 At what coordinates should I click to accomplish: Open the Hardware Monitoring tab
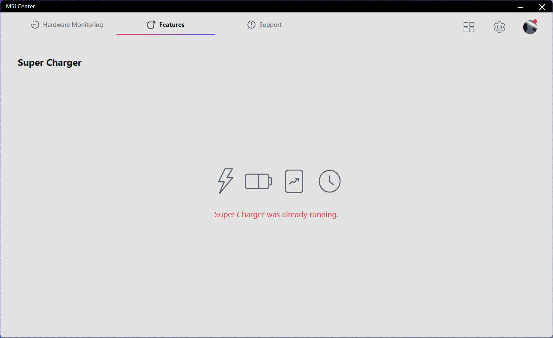point(67,25)
